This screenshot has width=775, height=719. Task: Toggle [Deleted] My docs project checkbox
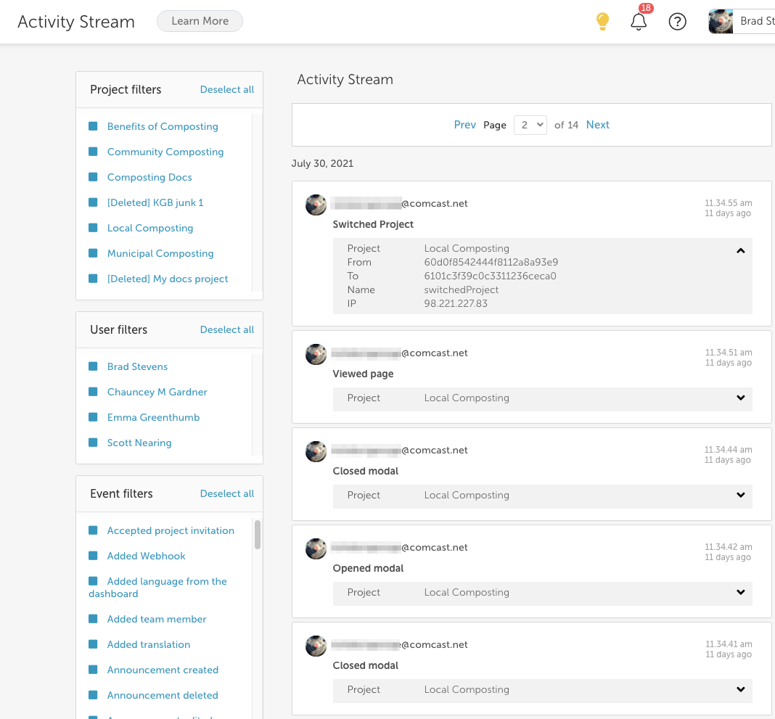coord(93,278)
